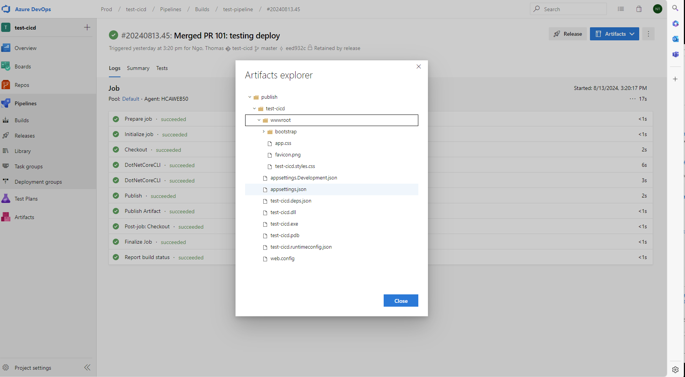Collapse the publish folder chevron
This screenshot has width=685, height=377.
[250, 97]
